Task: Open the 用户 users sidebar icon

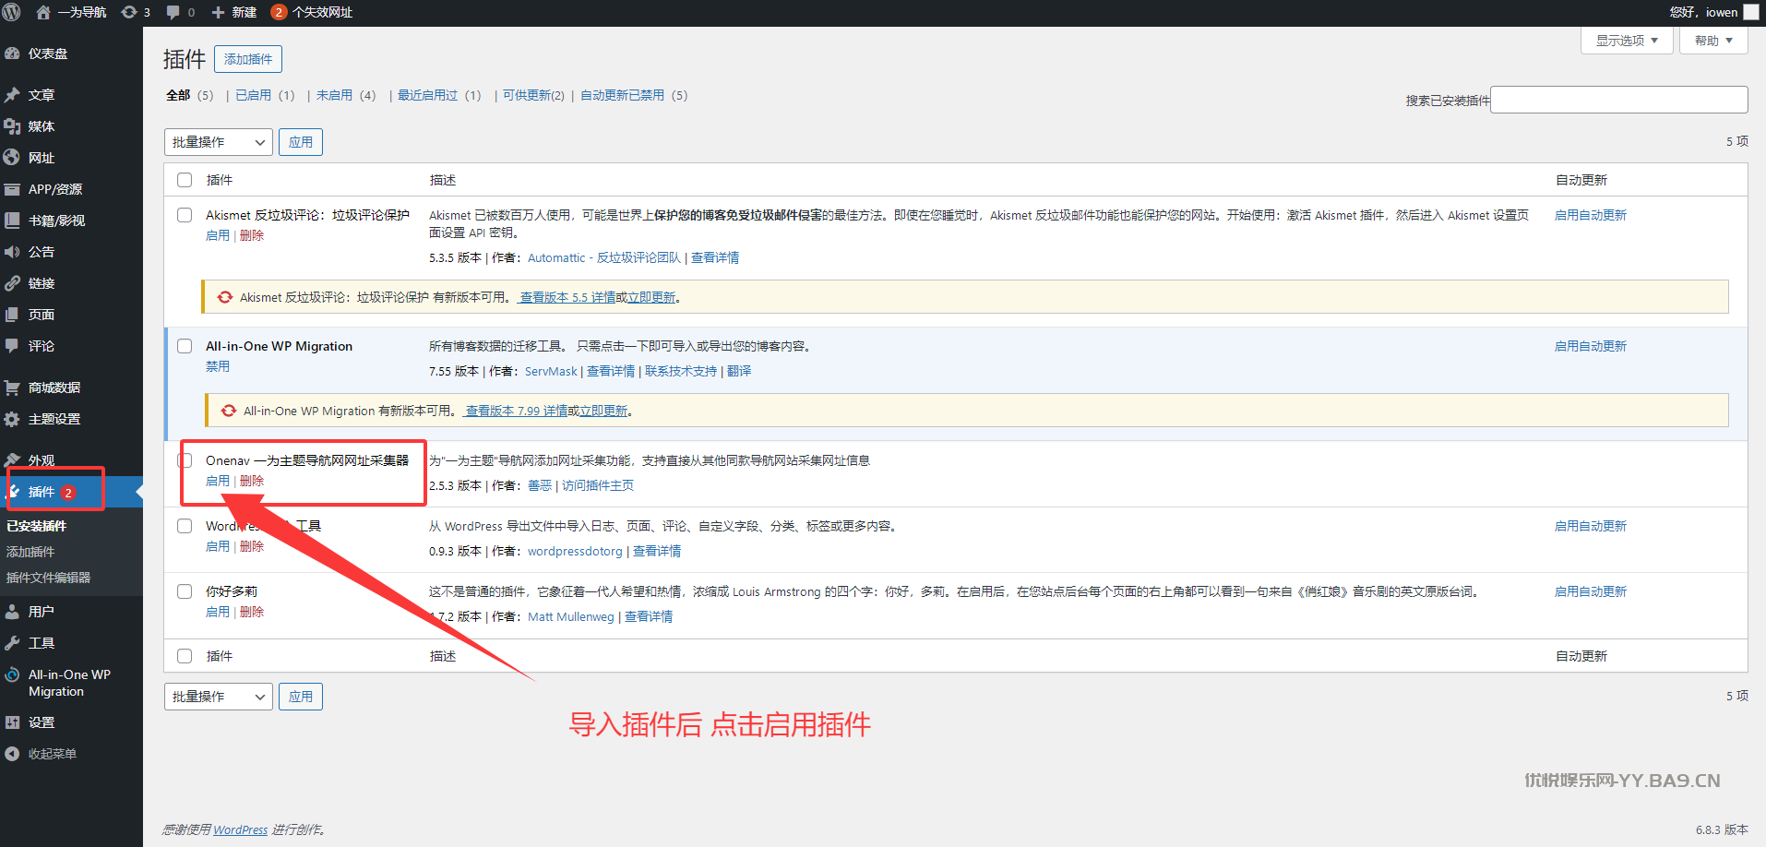Action: click(12, 612)
